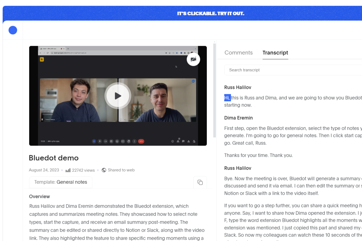362x241 pixels.
Task: Click the blue circular logo in the header
Action: 13,30
